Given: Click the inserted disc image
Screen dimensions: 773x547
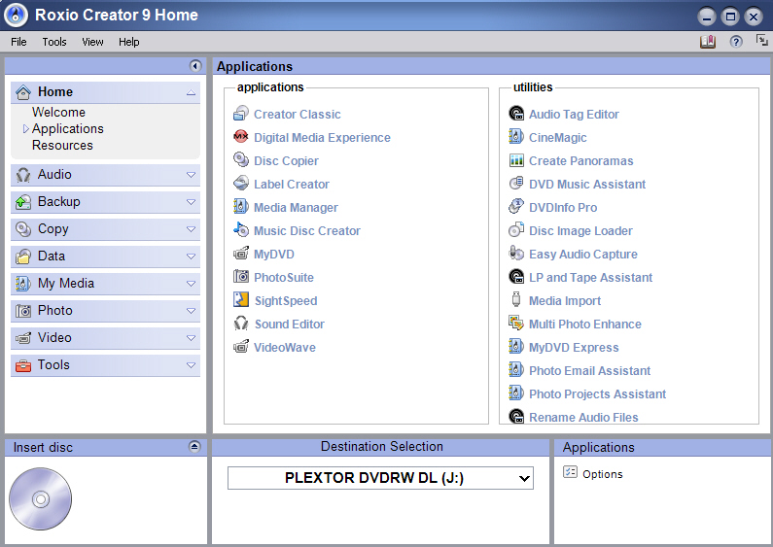Looking at the screenshot, I should 41,499.
